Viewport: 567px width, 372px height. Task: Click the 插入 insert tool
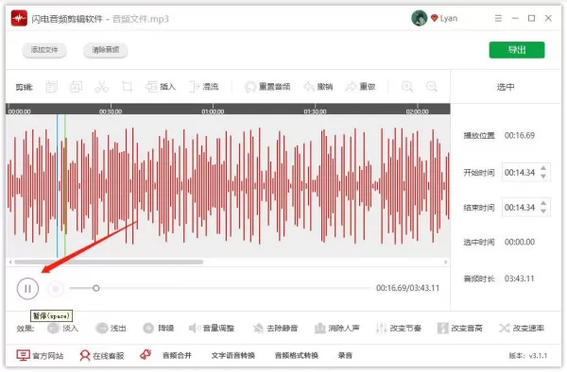coord(161,87)
